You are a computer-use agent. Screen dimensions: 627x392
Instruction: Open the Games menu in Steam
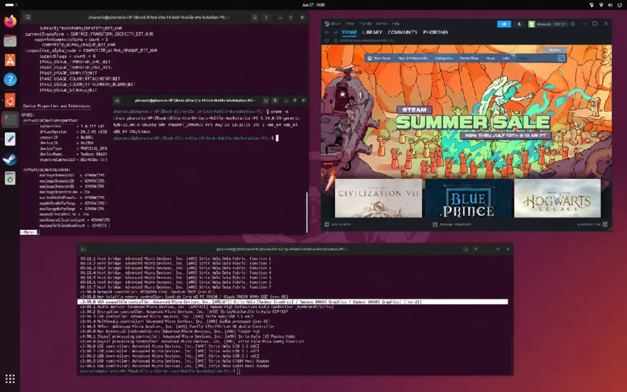(381, 24)
